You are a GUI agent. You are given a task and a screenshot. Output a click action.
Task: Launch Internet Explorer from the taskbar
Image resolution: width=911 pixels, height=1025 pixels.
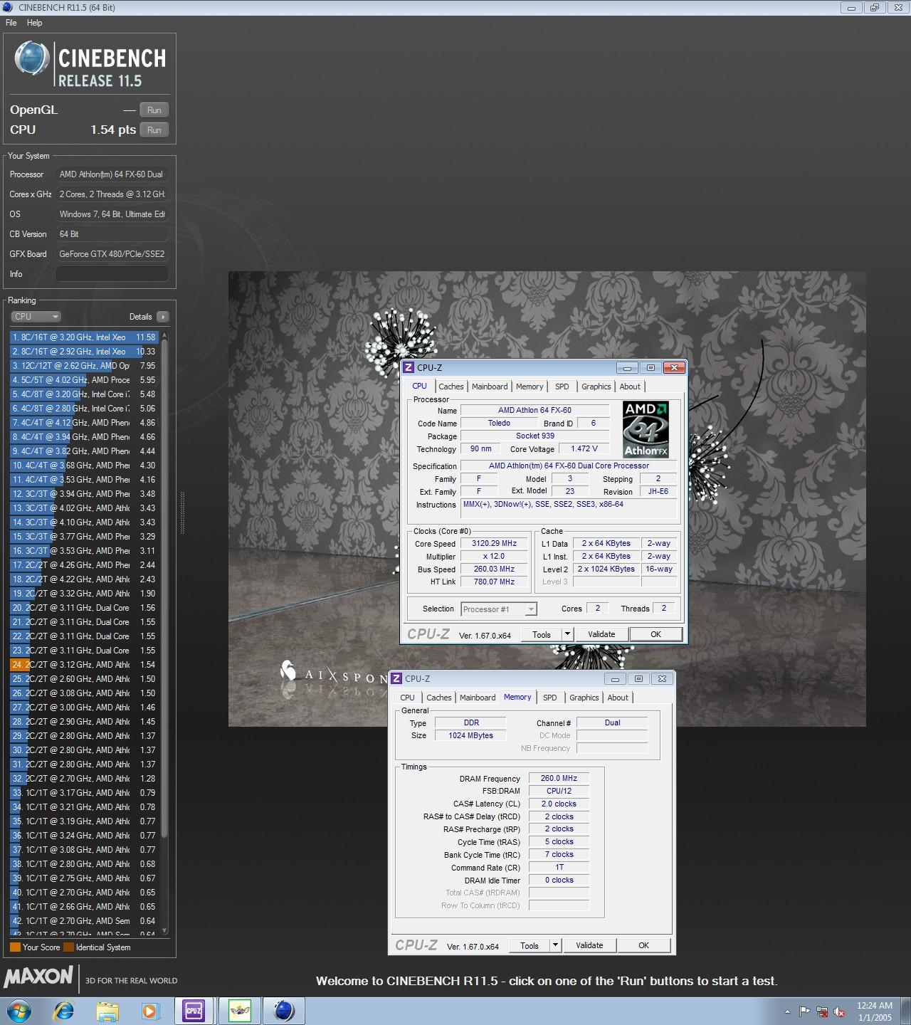(x=64, y=1011)
